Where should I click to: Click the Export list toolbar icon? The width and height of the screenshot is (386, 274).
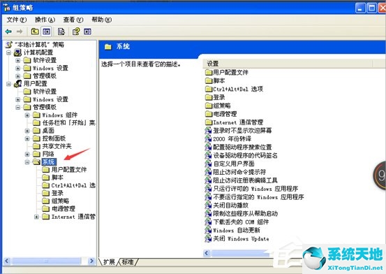61,31
